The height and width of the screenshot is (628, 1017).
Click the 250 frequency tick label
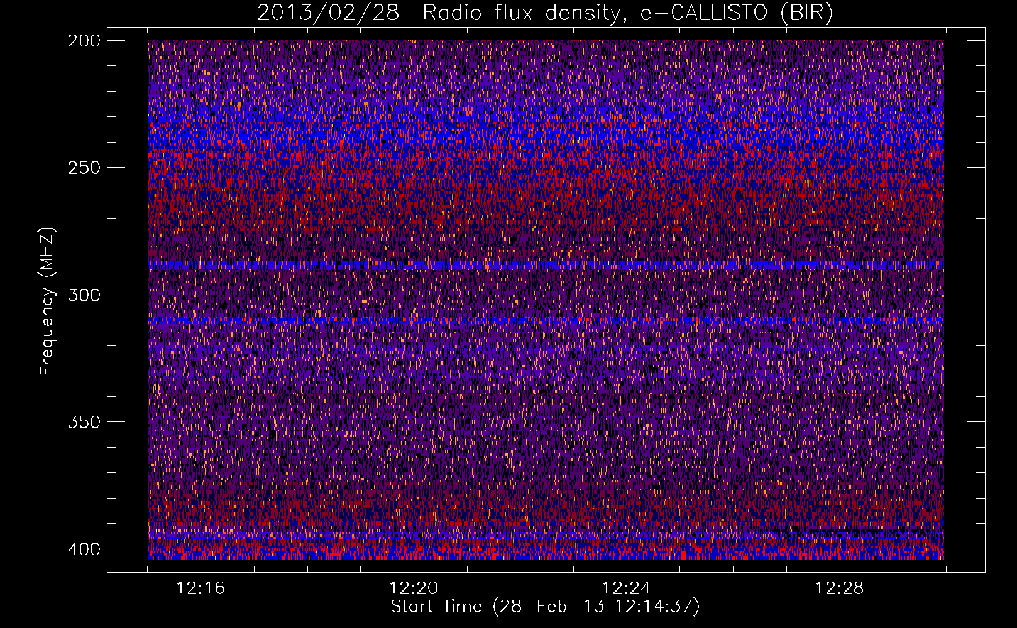pos(84,168)
